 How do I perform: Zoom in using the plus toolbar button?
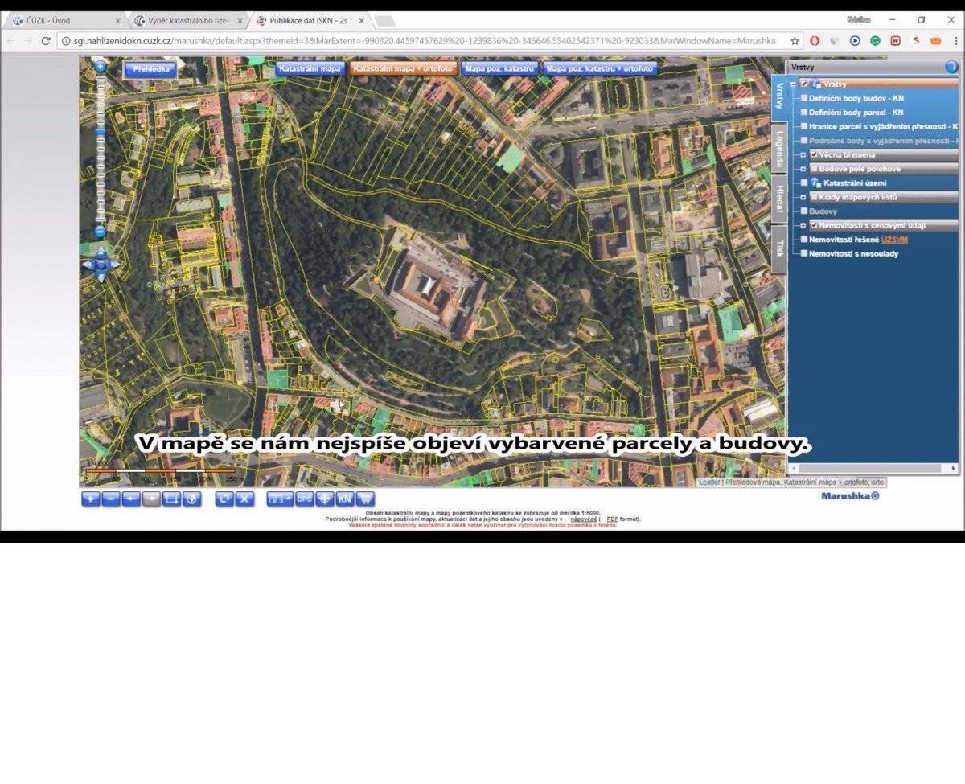click(x=91, y=499)
